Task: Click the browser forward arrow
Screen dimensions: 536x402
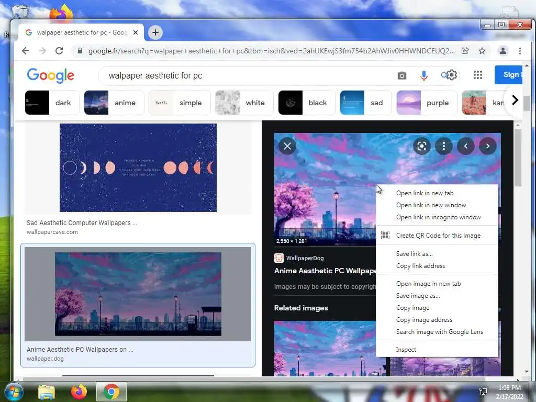Action: (x=42, y=51)
